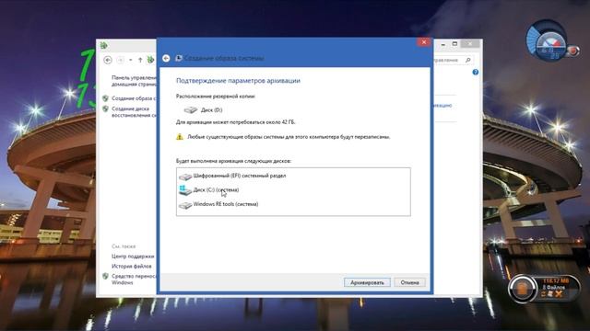Click up arrow in Control Panel window
The image size is (590, 331).
pos(140,60)
